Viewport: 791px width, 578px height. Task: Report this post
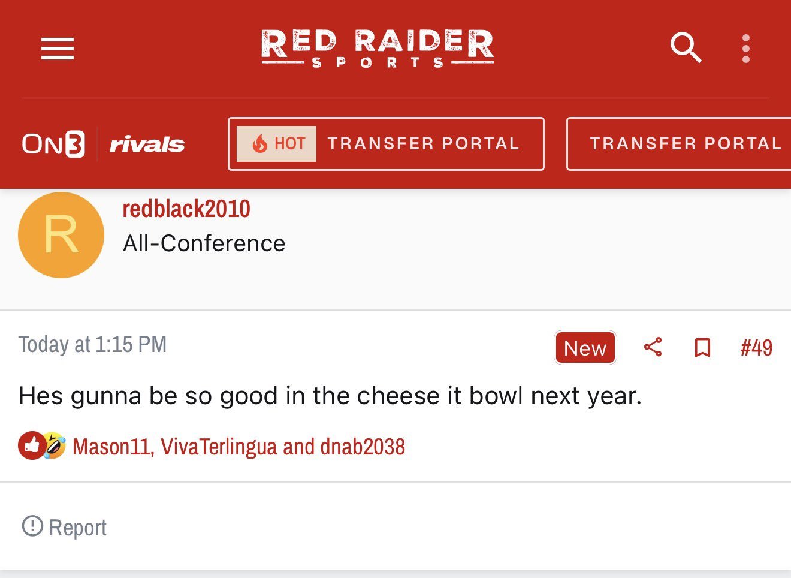point(65,528)
